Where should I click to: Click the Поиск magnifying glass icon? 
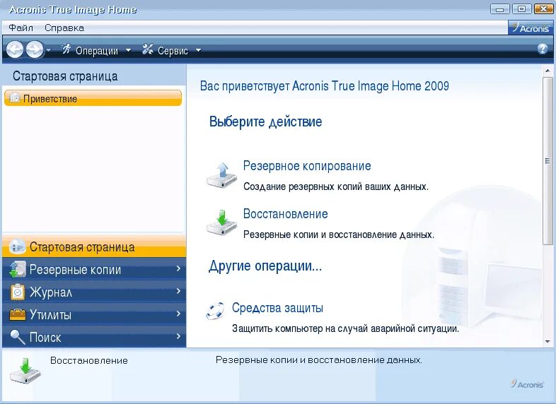tap(18, 337)
